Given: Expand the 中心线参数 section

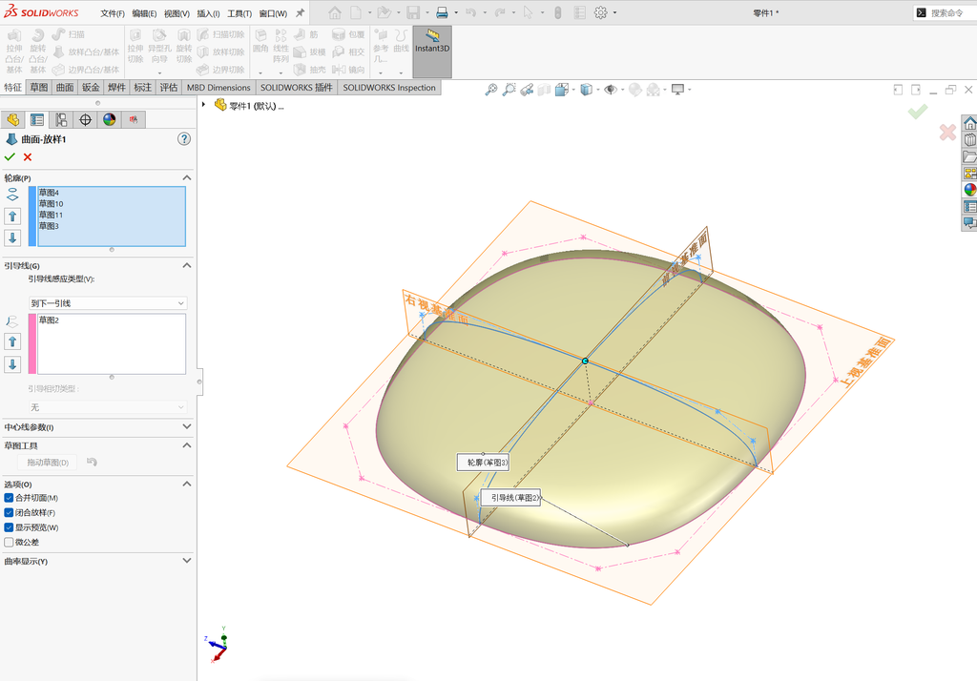Looking at the screenshot, I should (186, 426).
